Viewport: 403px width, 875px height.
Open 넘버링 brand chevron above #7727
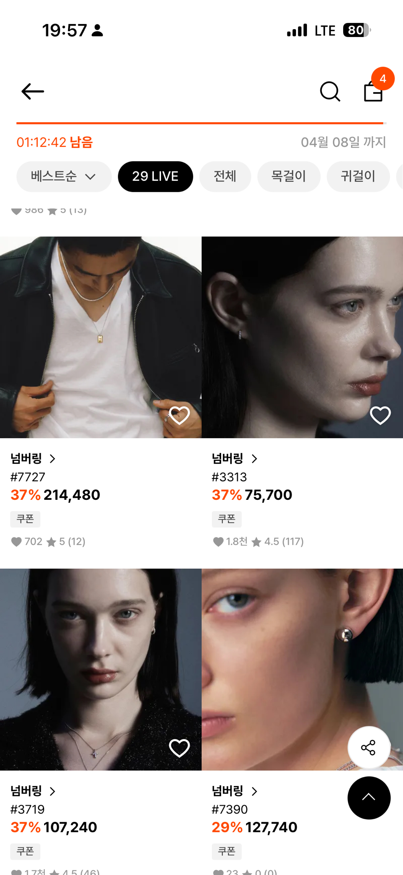click(52, 459)
